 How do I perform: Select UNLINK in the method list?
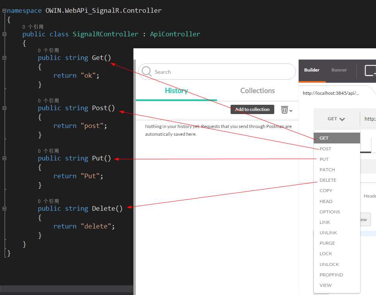(x=337, y=233)
